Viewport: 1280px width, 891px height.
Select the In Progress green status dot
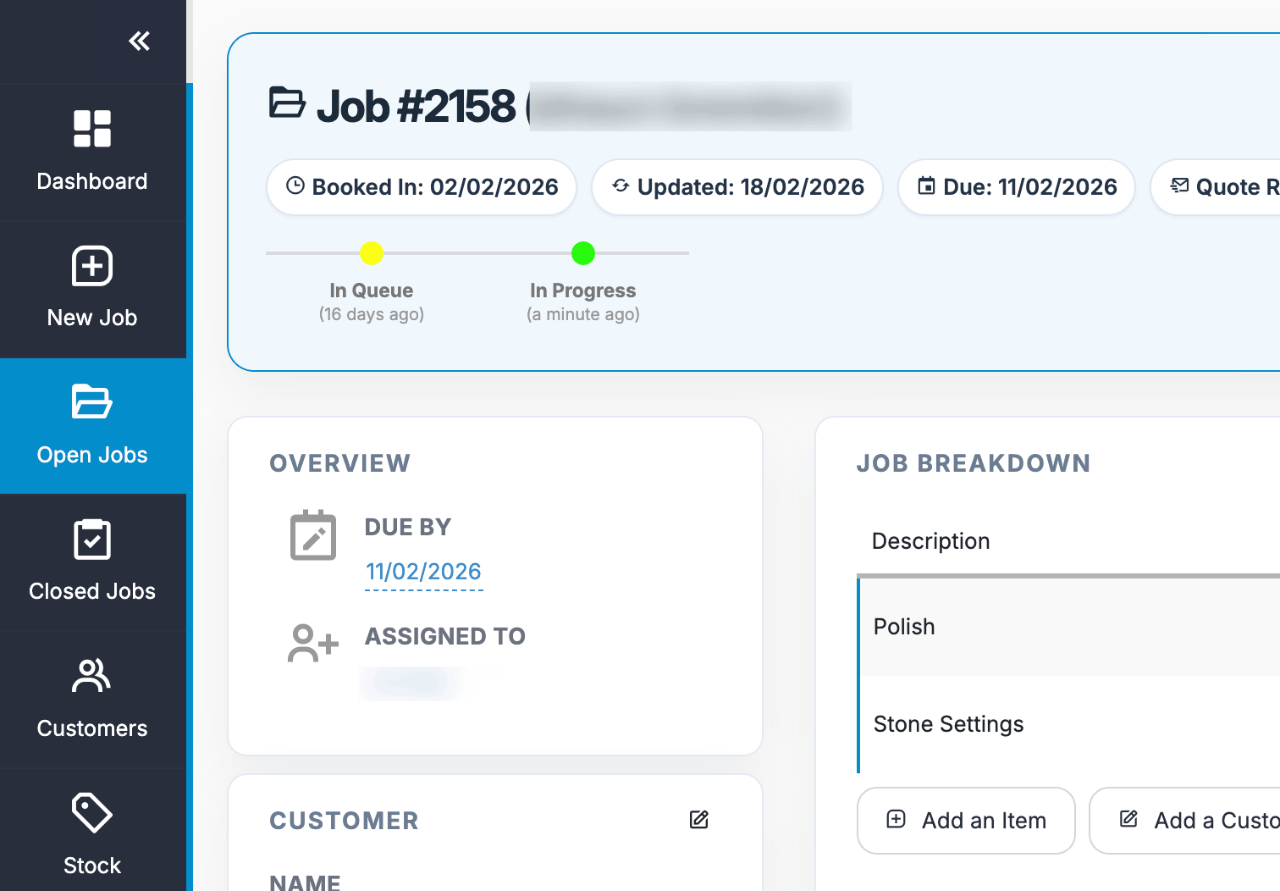583,253
